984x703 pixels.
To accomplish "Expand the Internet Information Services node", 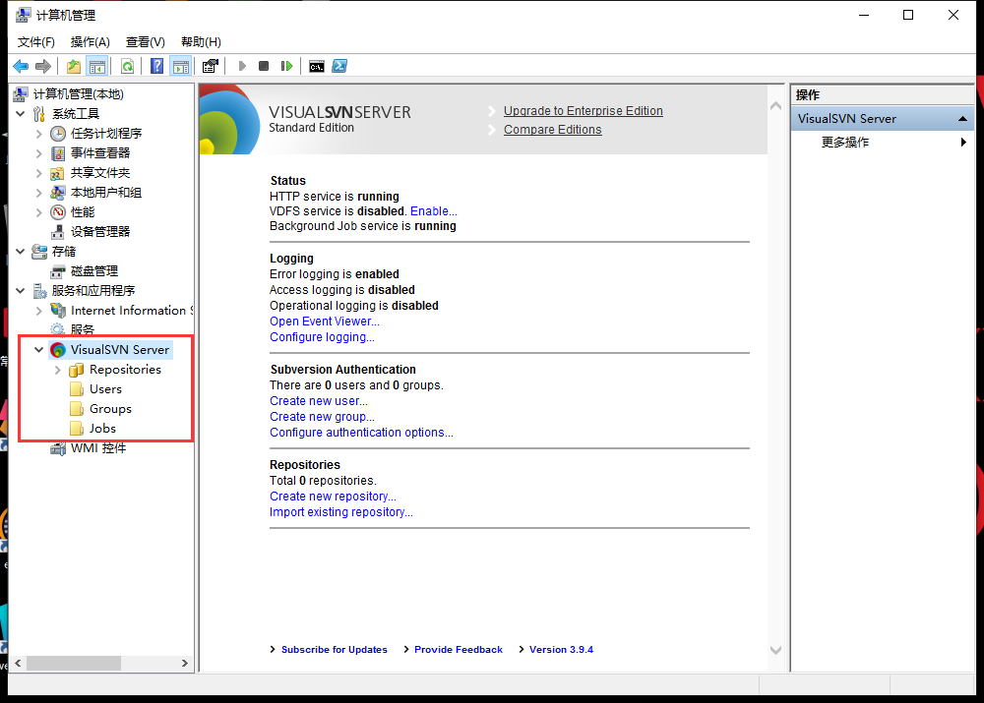I will (39, 311).
